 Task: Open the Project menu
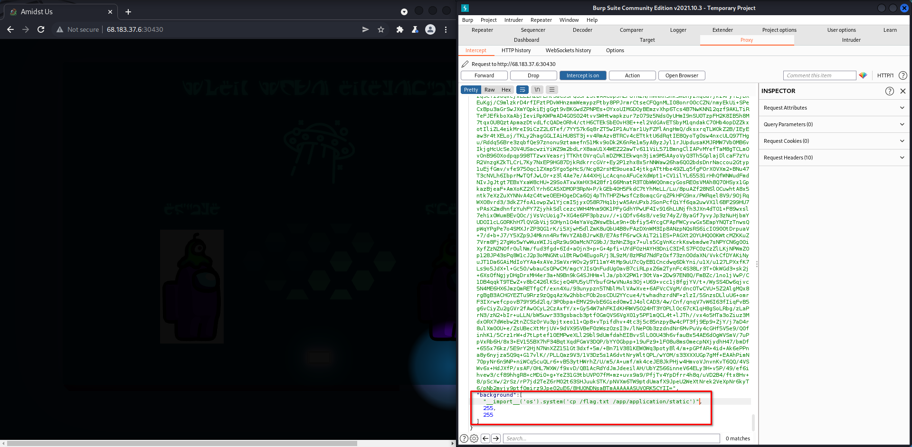[x=488, y=20]
